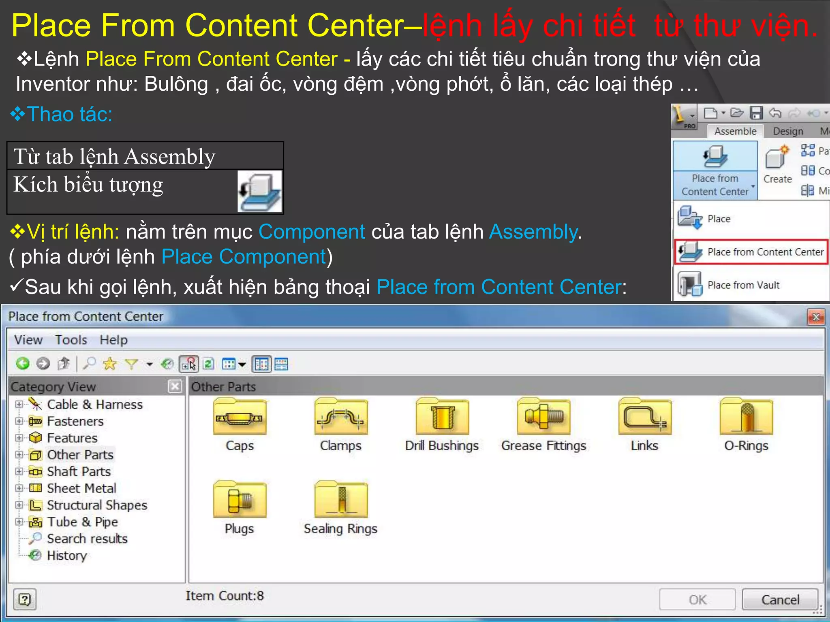This screenshot has width=830, height=622.
Task: Open the Help menu
Action: pyautogui.click(x=114, y=340)
